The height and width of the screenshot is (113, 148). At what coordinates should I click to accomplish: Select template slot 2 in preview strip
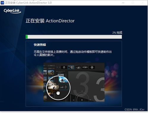(x=71, y=68)
